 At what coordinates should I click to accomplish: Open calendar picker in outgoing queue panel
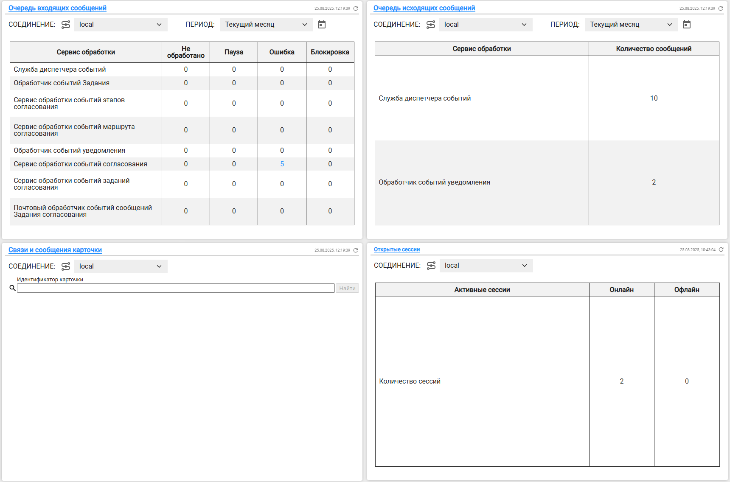click(687, 25)
